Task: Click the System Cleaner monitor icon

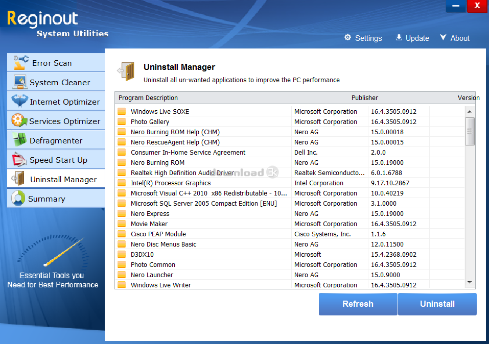Action: [19, 82]
